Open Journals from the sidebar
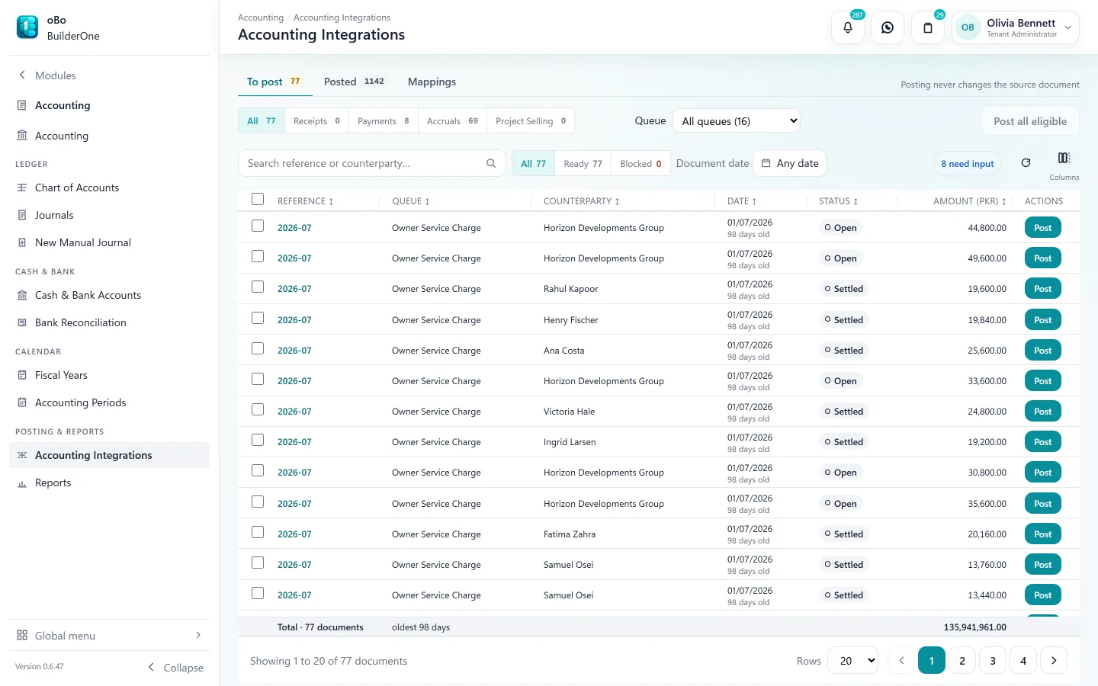Viewport: 1098px width, 686px height. click(54, 215)
